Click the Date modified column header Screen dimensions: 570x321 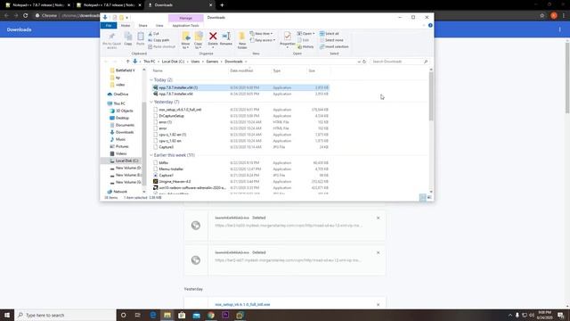pos(241,70)
